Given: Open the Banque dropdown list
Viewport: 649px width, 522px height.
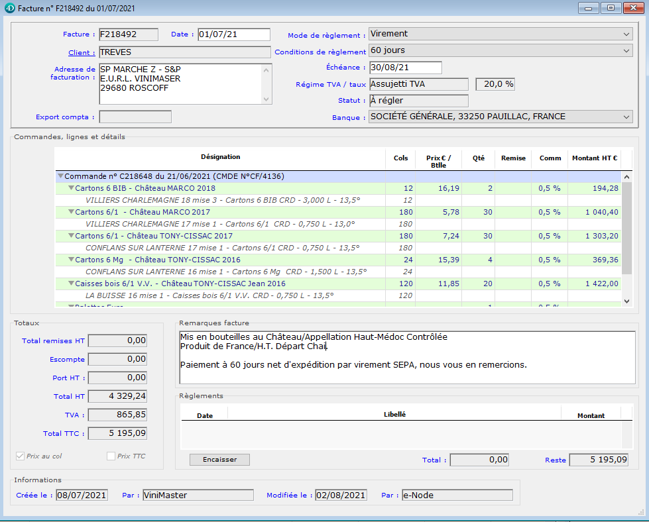Looking at the screenshot, I should 501,117.
